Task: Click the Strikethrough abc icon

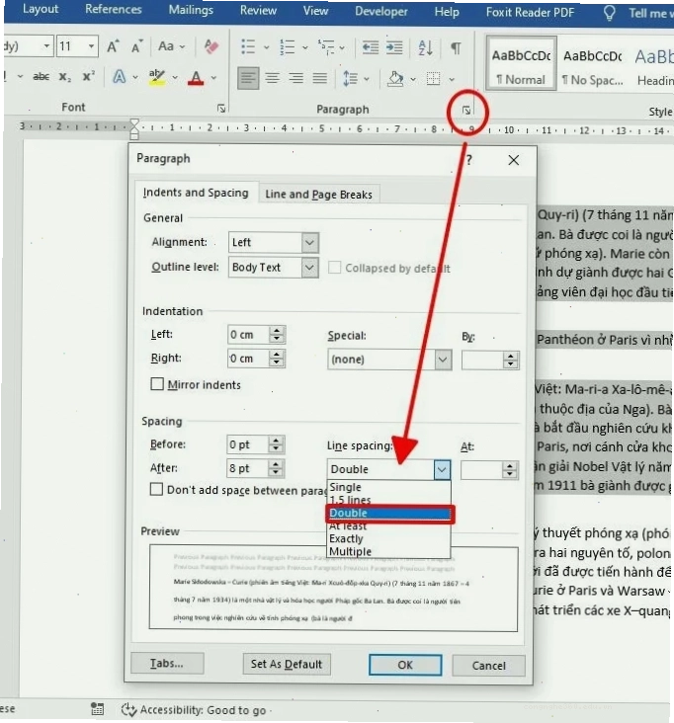Action: (x=42, y=76)
